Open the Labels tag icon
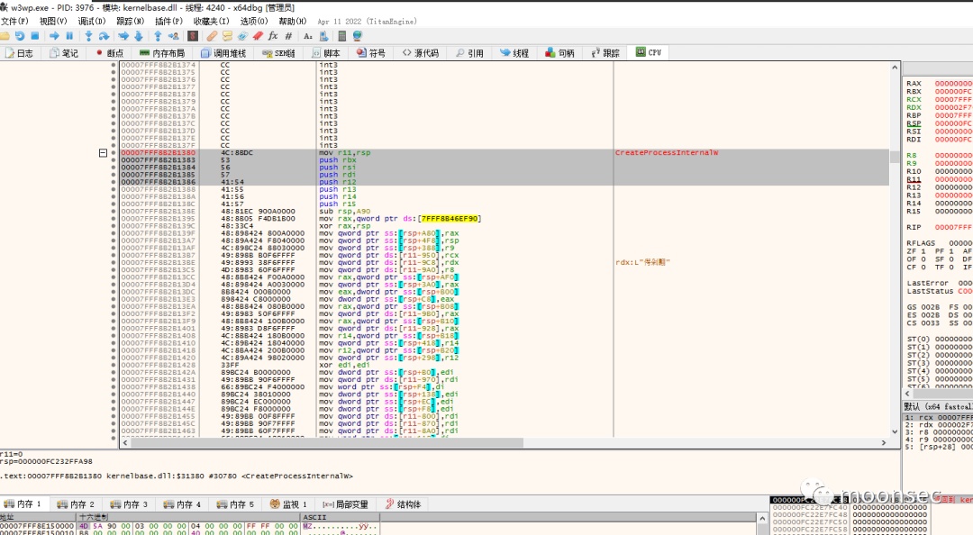 tap(242, 37)
